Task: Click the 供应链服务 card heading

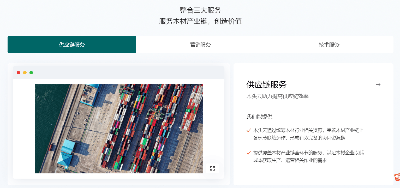Action: [266, 84]
